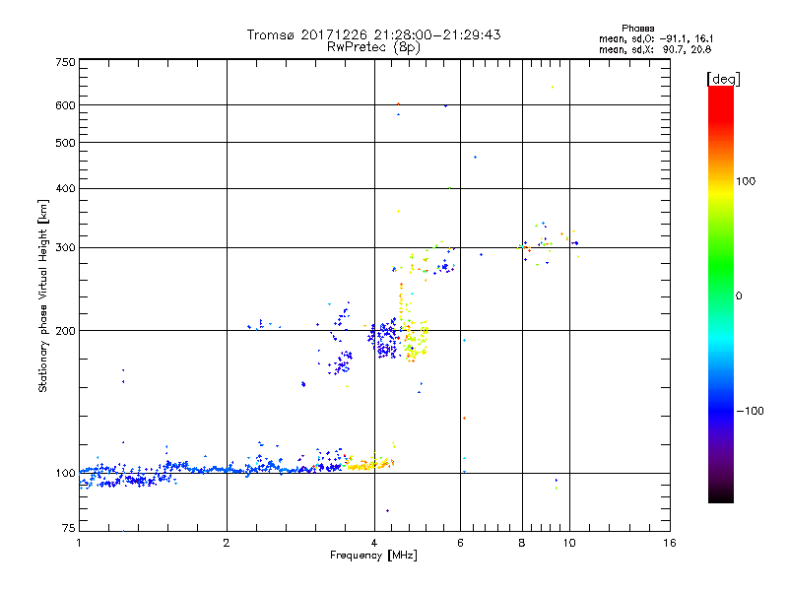Click the x-axis tick label '16'

670,543
